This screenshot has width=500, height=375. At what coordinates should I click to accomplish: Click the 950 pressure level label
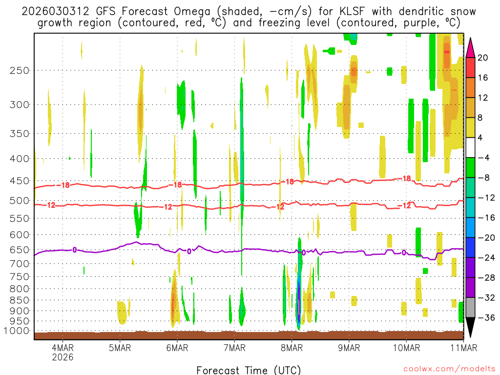pos(20,321)
